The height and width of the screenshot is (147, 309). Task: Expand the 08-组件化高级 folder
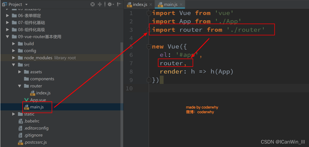click(x=7, y=30)
